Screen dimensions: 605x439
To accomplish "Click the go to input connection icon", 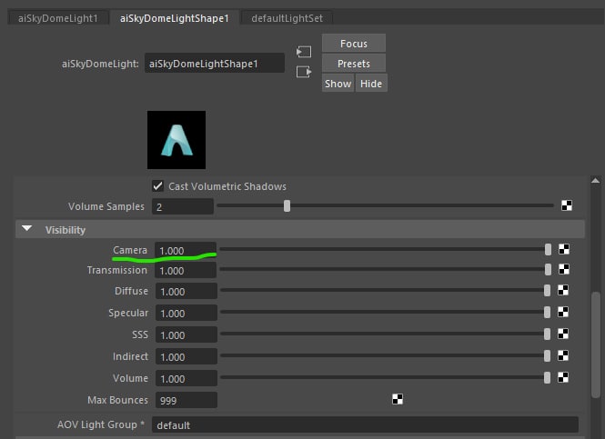I will (304, 52).
